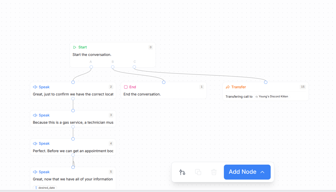
Task: Click output handle C on the Start node
Action: pyautogui.click(x=135, y=67)
